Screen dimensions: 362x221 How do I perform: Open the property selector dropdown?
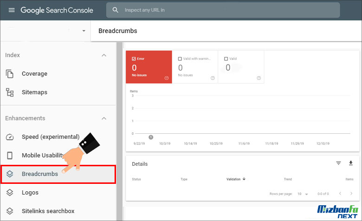coord(84,31)
